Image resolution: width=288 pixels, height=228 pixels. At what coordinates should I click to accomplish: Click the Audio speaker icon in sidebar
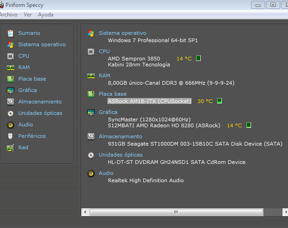[11, 125]
